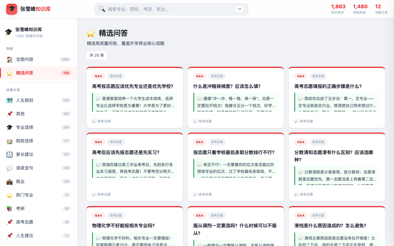Open question 报志愿只看学校最低录取分数线行不行?
Viewport: 394px width, 246px height.
tap(234, 153)
